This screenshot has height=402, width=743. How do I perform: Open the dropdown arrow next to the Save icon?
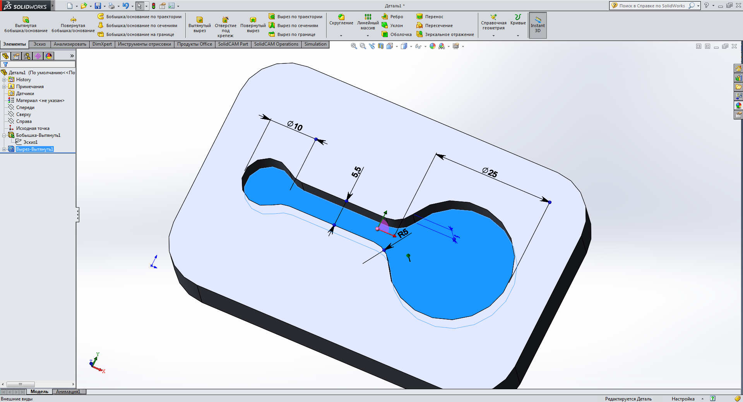pos(104,6)
